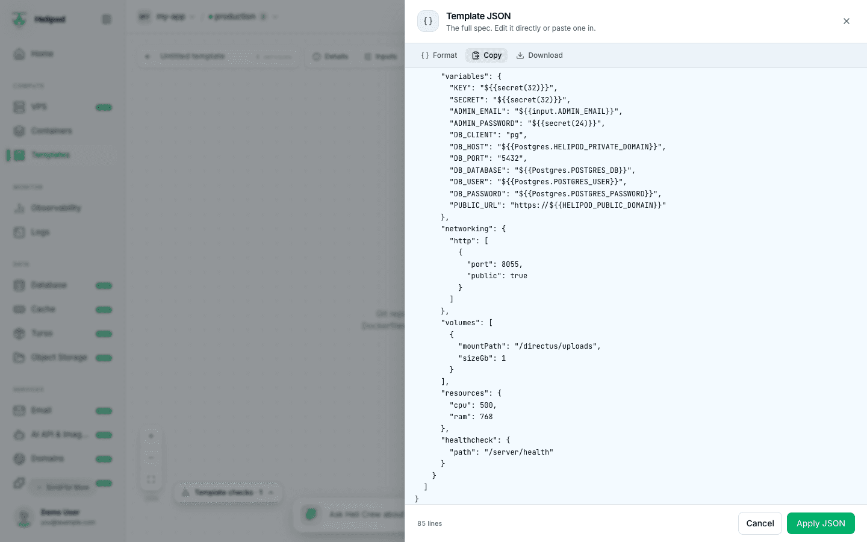
Task: Click the "DB_DATABASE" POSTGRES_DB line
Action: (542, 170)
